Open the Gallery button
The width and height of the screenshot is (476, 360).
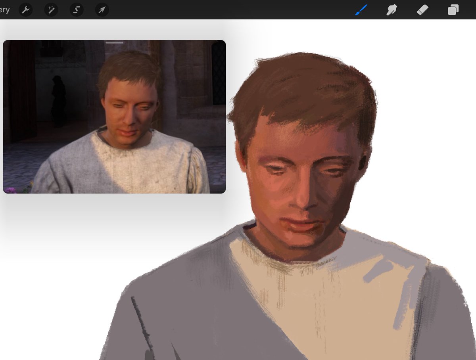click(4, 10)
